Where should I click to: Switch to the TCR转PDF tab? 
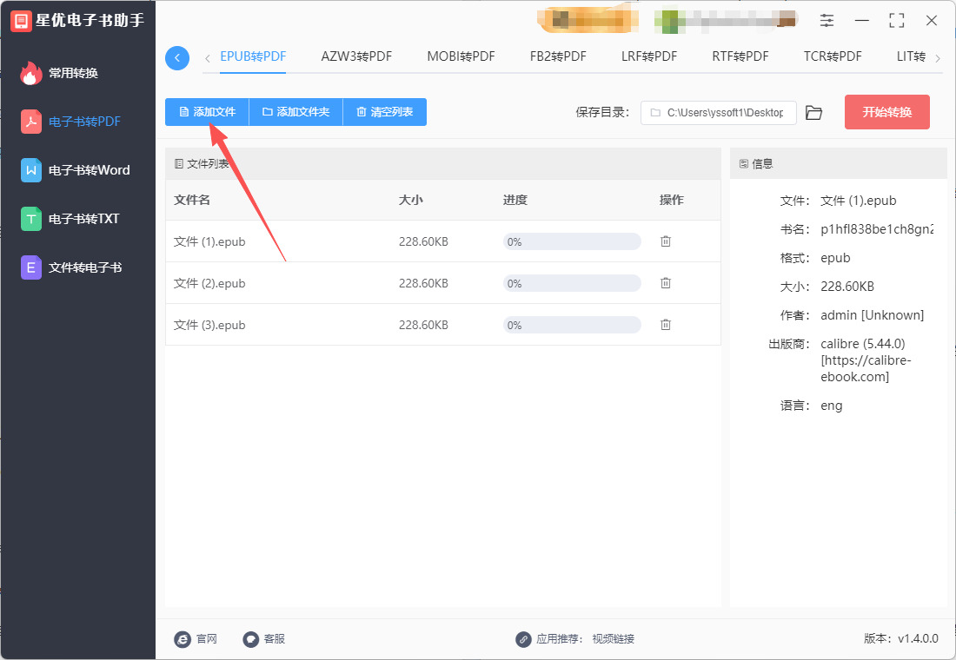[833, 56]
